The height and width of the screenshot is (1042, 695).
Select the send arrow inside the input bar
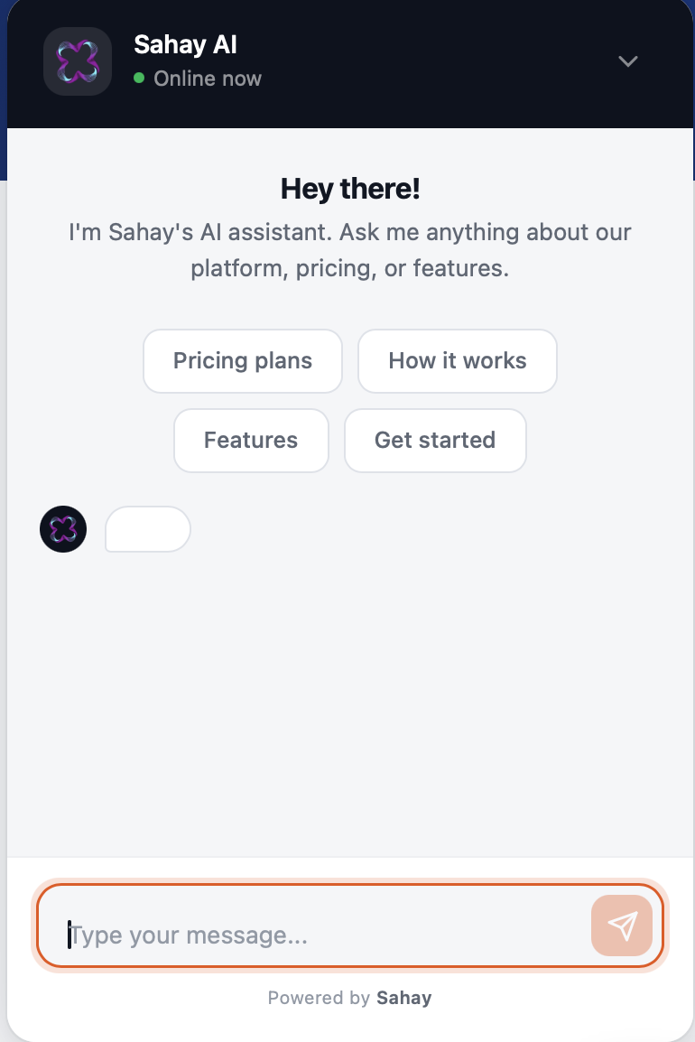[621, 926]
